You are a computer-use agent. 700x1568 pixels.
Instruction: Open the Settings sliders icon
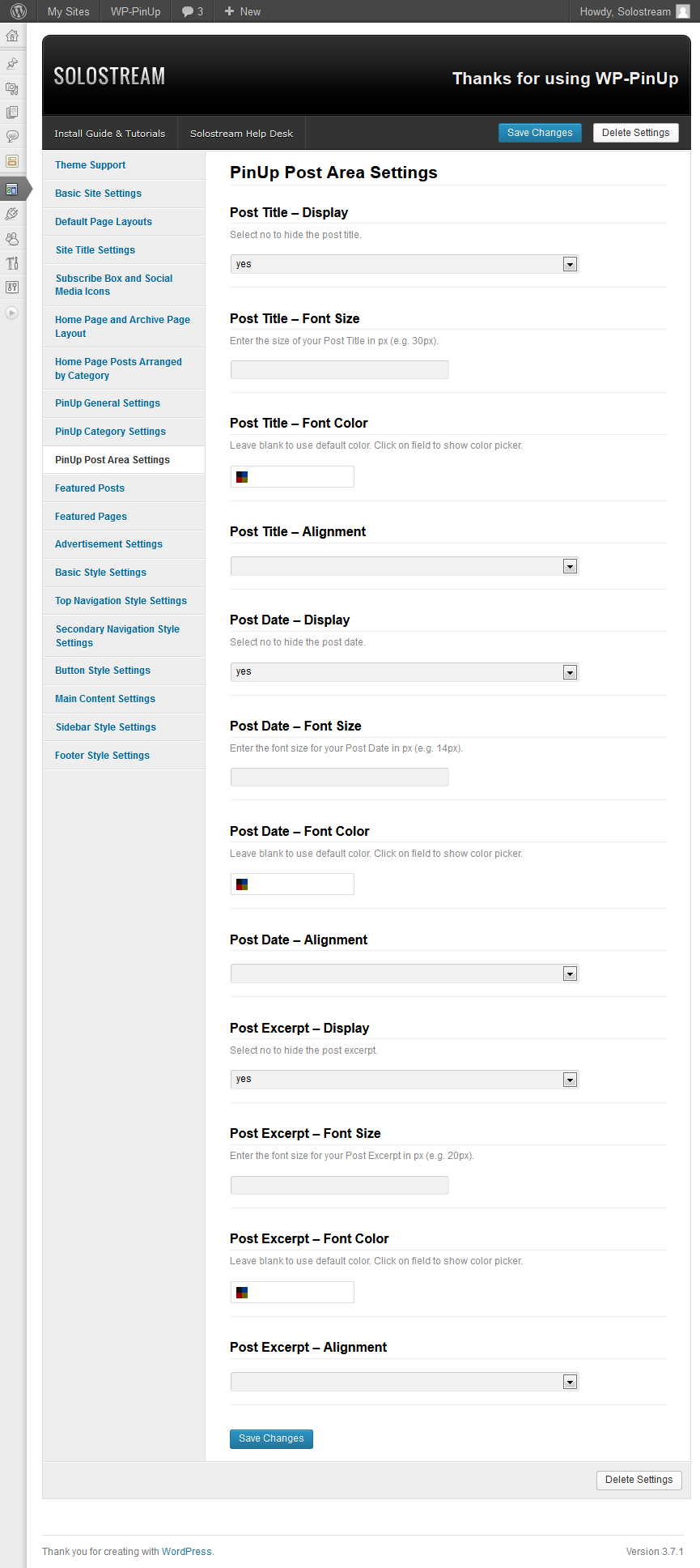(12, 287)
